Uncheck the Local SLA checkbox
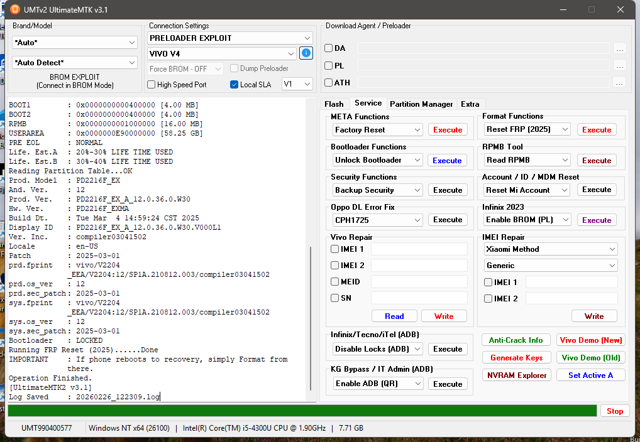This screenshot has height=442, width=640. (x=234, y=85)
